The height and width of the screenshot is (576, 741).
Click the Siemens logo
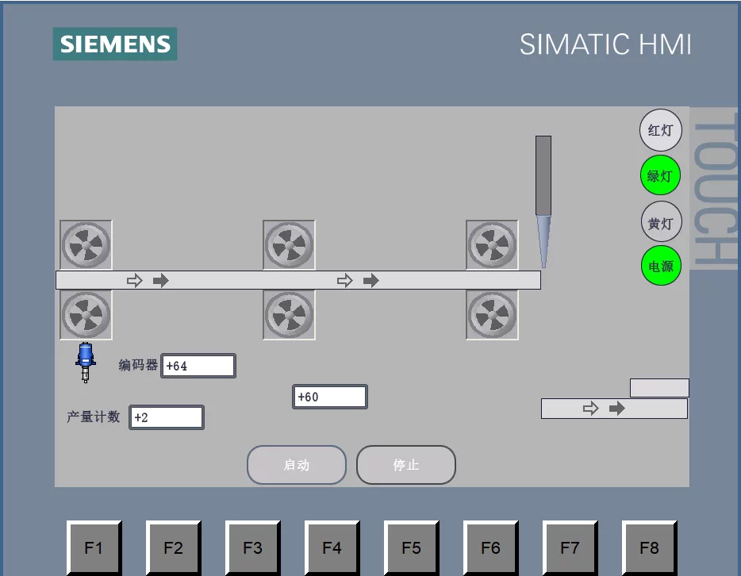click(x=115, y=44)
